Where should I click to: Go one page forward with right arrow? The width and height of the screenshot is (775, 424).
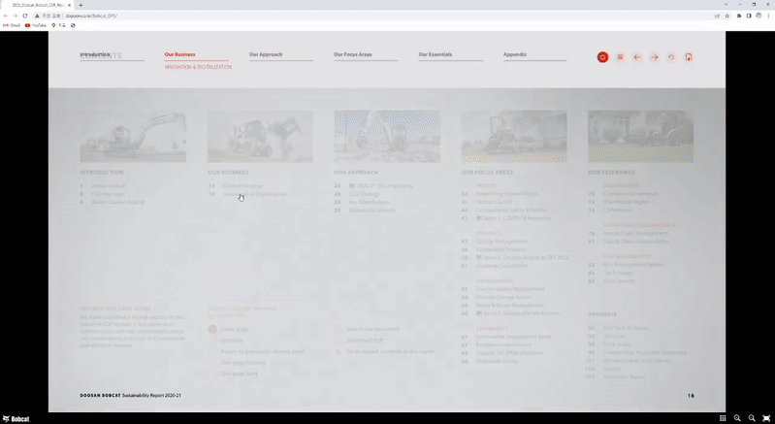[x=654, y=57]
